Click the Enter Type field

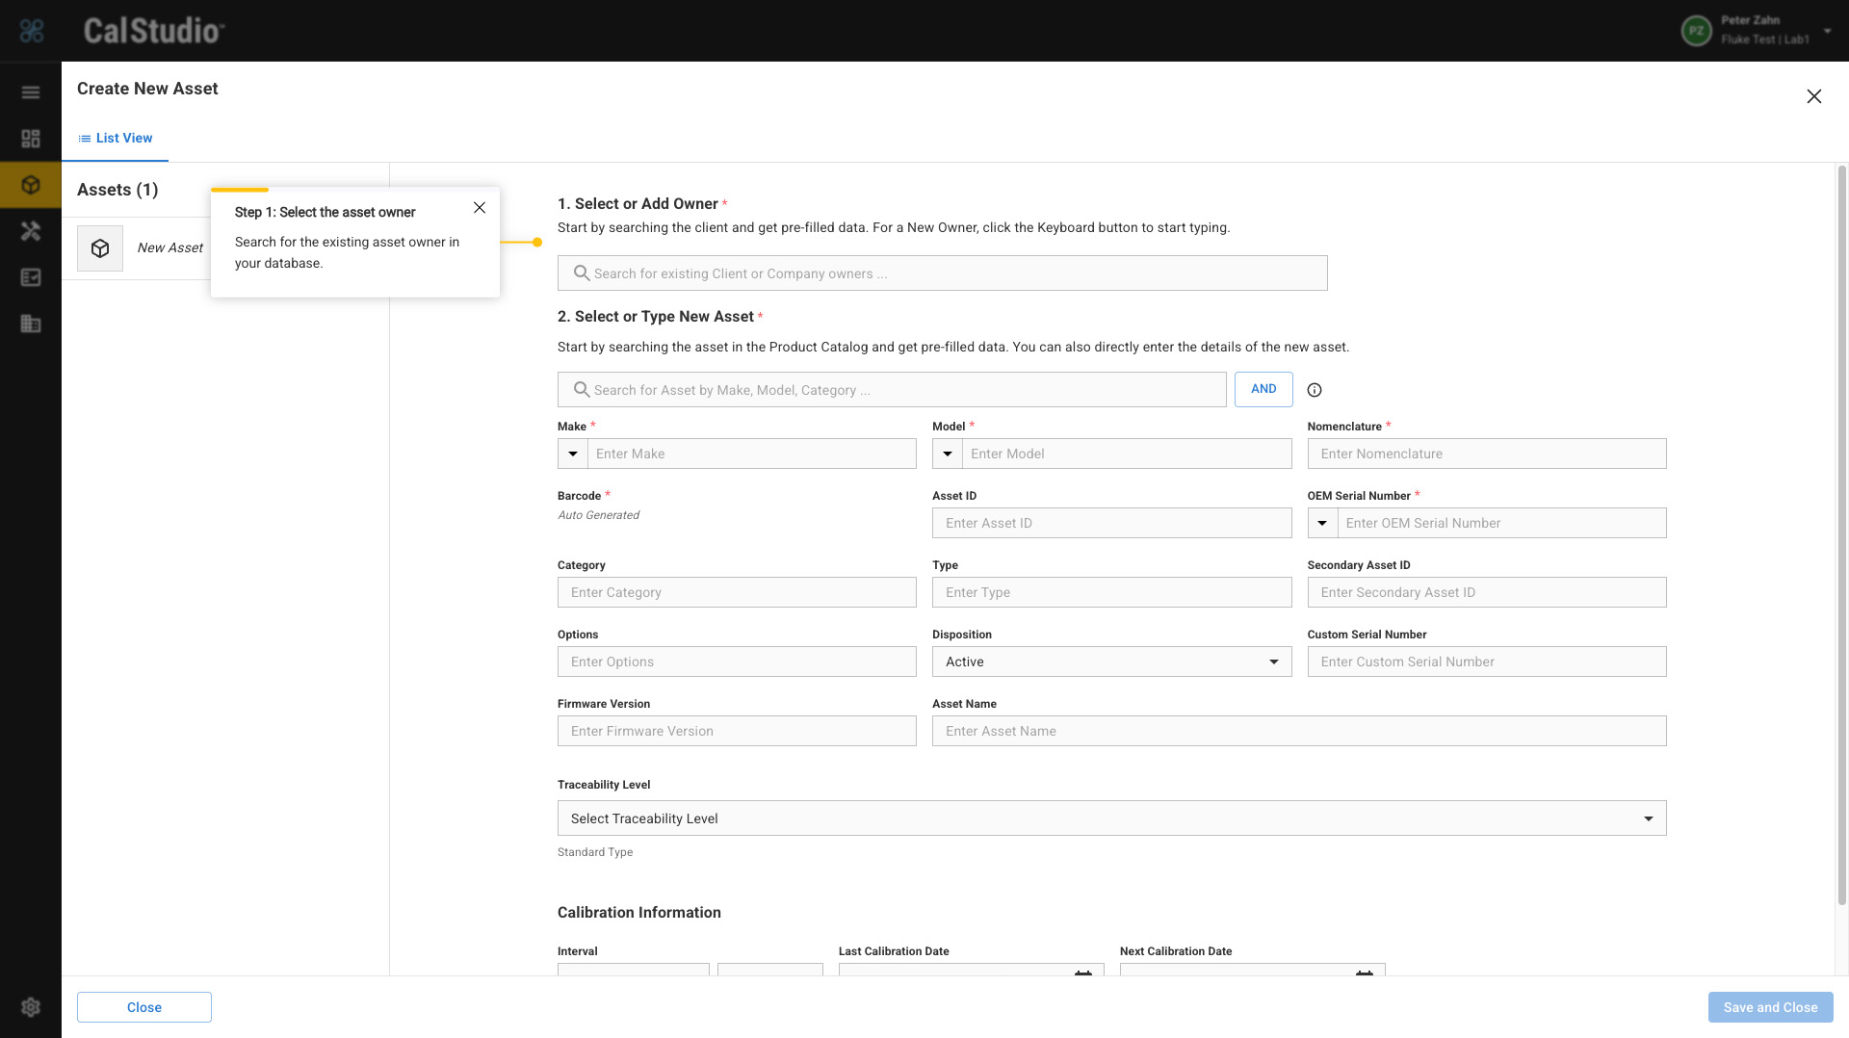[1111, 592]
